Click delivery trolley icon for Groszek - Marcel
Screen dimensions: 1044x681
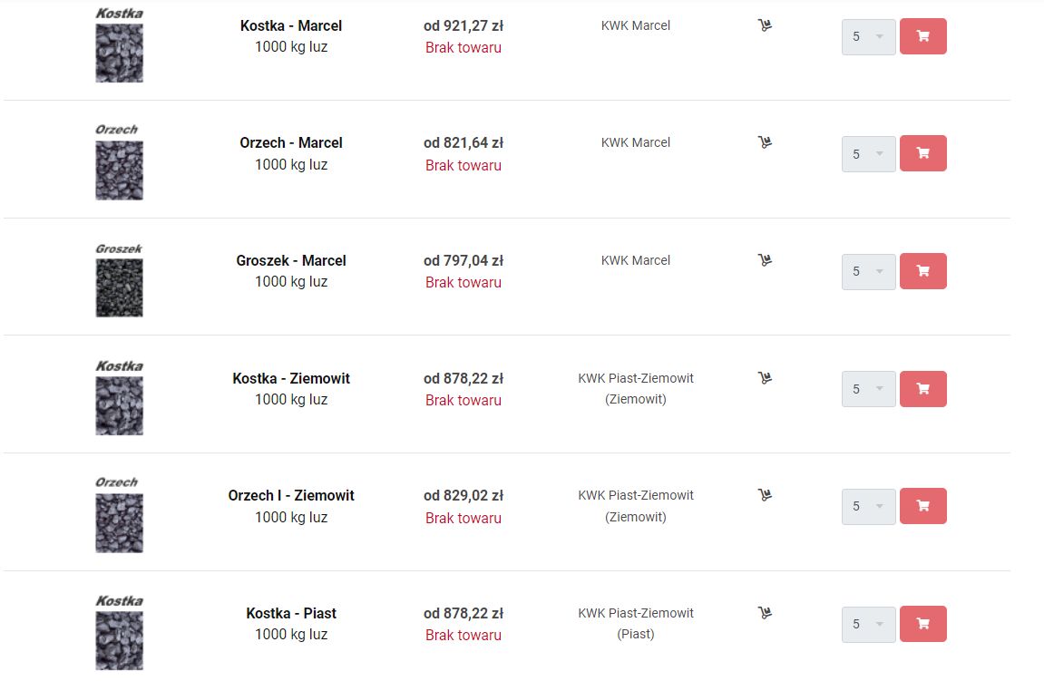(765, 260)
